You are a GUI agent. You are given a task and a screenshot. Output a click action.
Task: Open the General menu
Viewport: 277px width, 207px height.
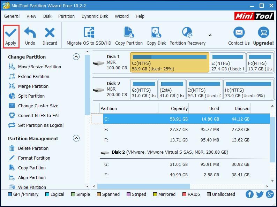click(x=12, y=16)
